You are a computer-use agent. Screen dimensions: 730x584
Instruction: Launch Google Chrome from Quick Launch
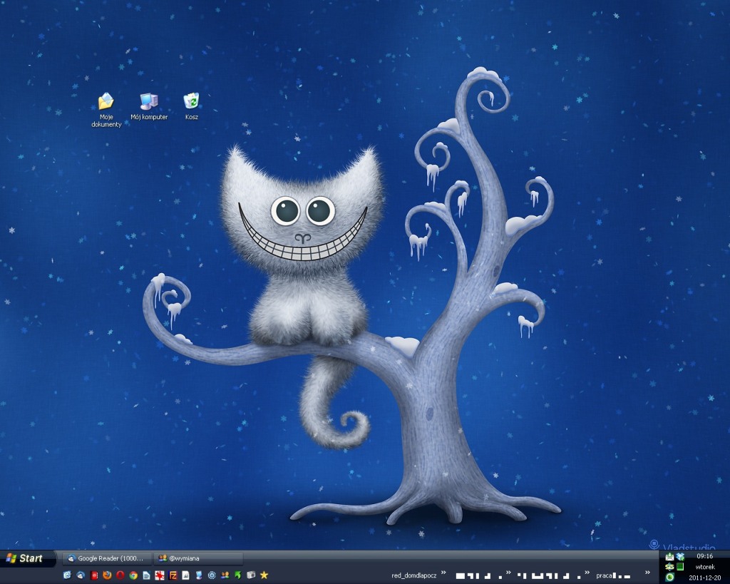click(133, 575)
